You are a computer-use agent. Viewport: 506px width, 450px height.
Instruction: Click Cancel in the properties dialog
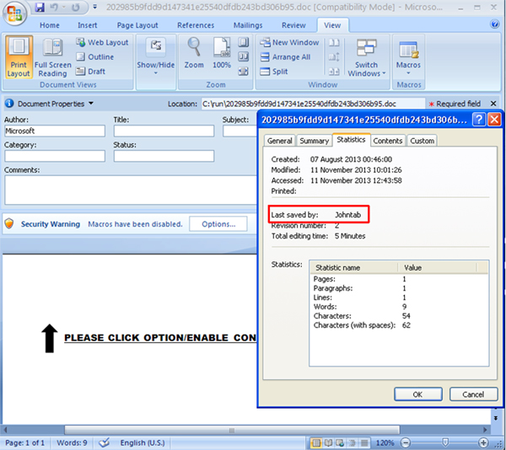[x=473, y=394]
